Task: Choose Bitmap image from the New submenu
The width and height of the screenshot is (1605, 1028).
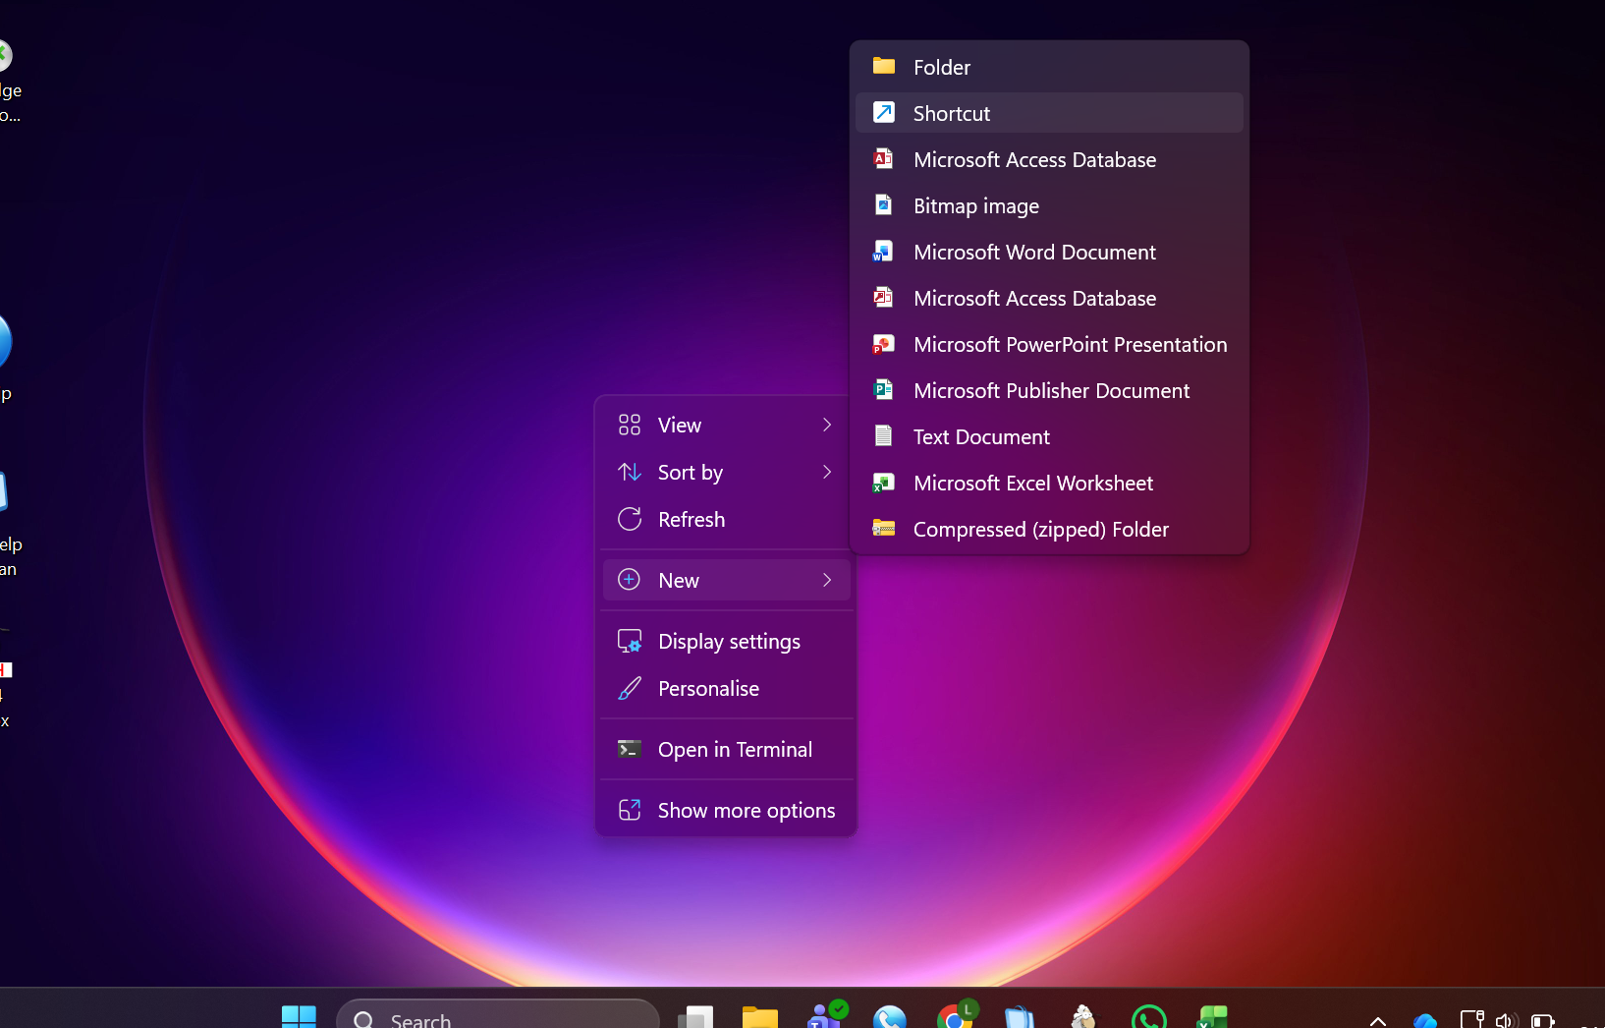Action: pos(975,206)
